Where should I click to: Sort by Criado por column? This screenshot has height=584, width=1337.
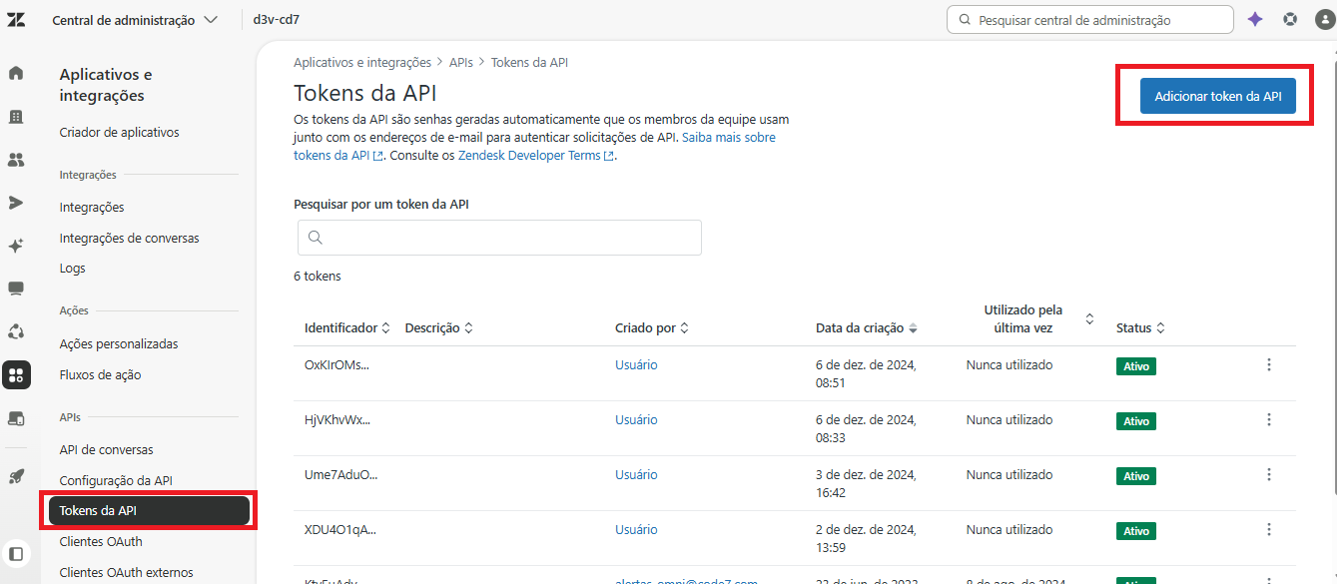pyautogui.click(x=652, y=327)
